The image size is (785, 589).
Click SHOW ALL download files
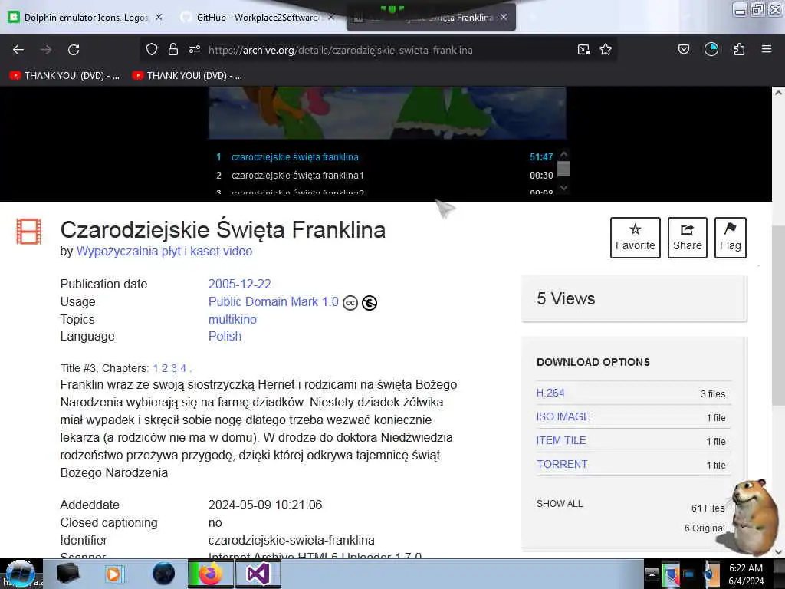(x=560, y=503)
